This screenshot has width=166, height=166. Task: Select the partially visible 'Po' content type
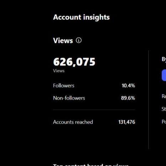164,122
